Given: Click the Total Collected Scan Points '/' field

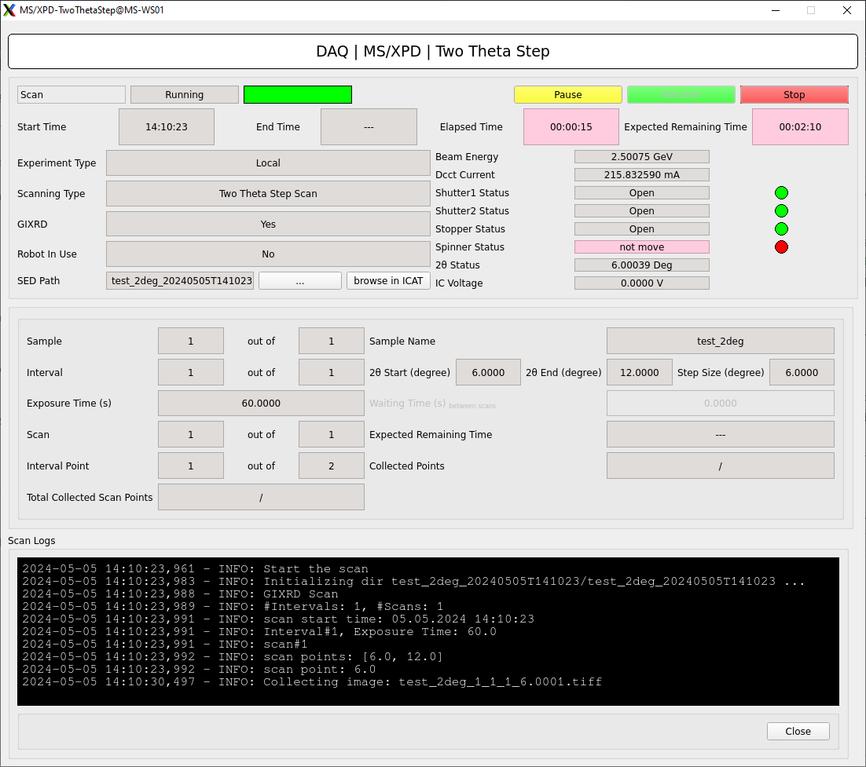Looking at the screenshot, I should (x=261, y=497).
